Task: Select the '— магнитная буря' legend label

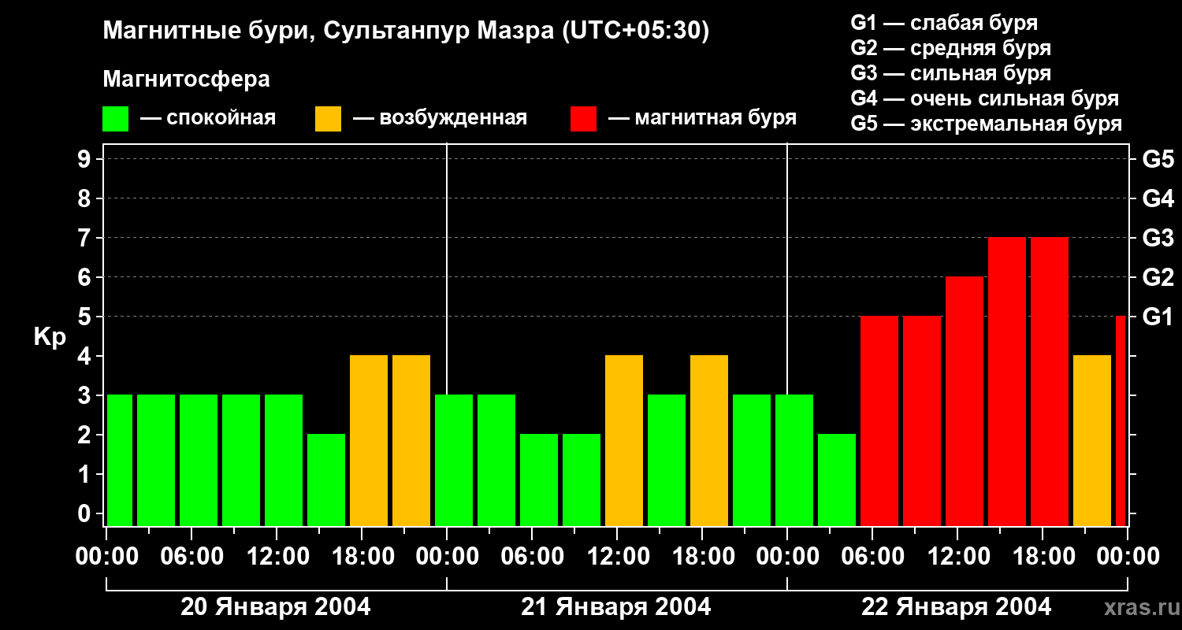Action: [x=703, y=118]
